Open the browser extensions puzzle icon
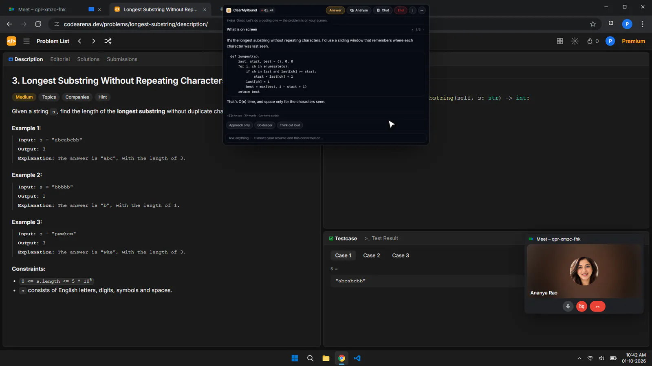The image size is (652, 366). pos(611,24)
